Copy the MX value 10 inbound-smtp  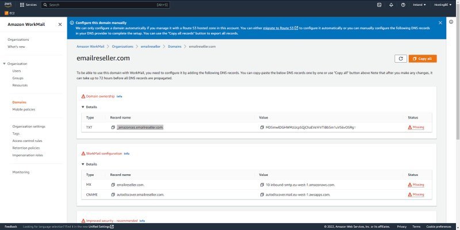(262, 185)
